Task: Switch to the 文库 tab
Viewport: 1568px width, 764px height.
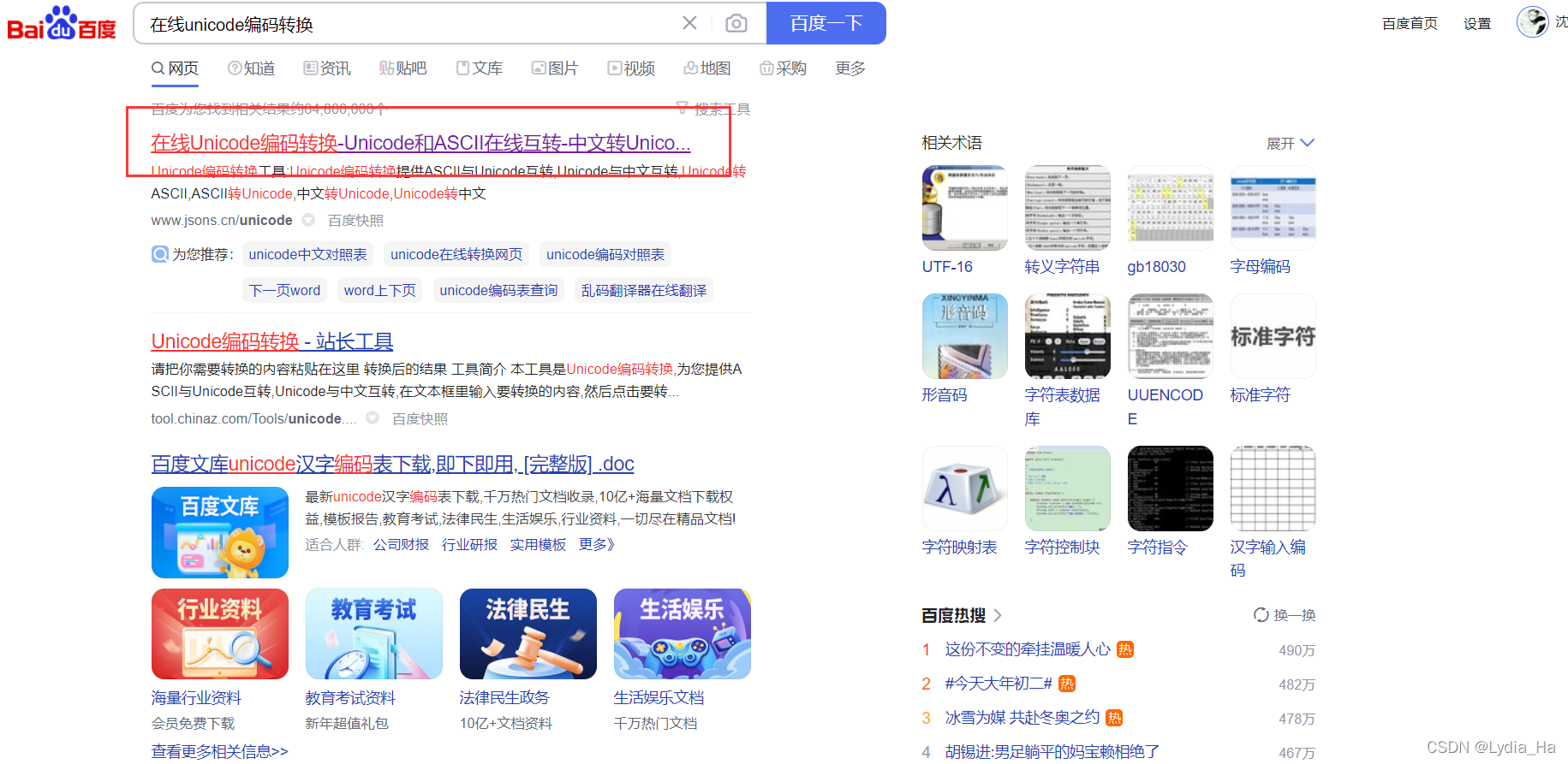Action: coord(480,68)
